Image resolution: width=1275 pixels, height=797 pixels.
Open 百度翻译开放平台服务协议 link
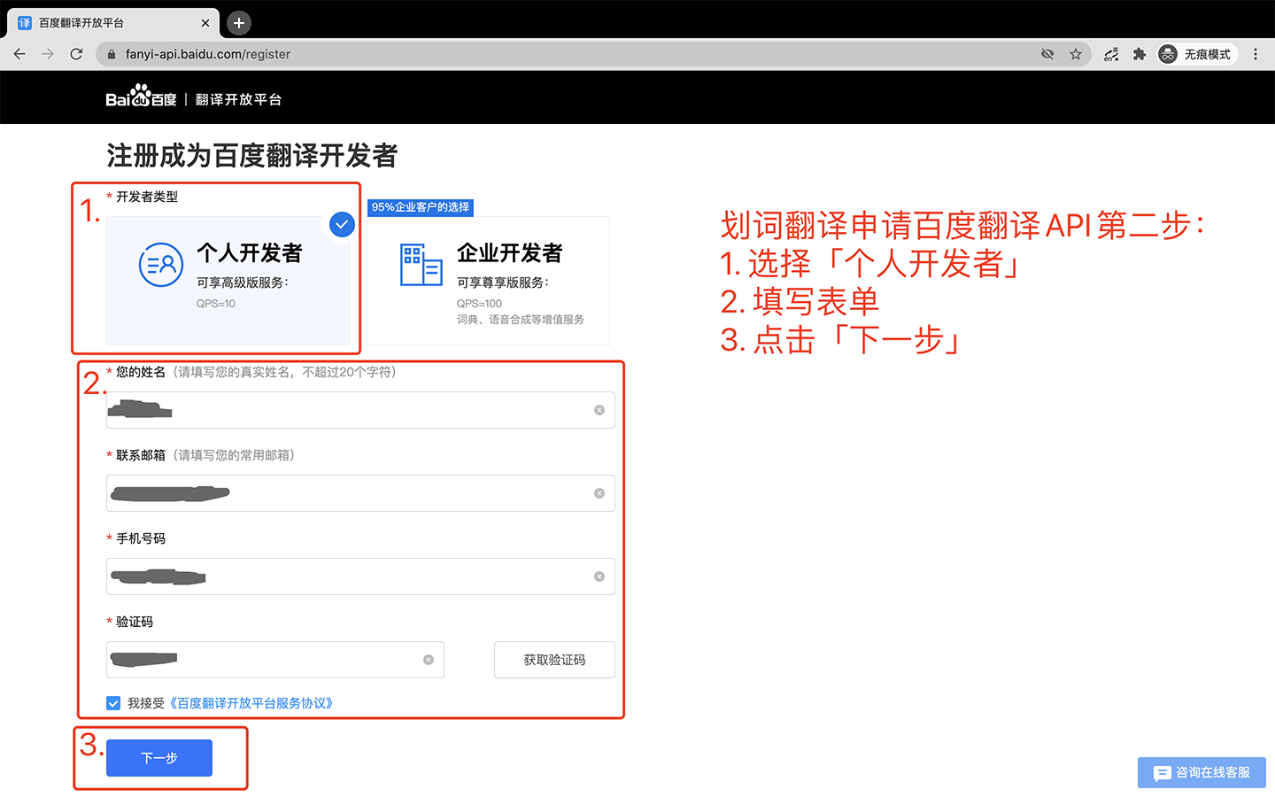(x=251, y=703)
